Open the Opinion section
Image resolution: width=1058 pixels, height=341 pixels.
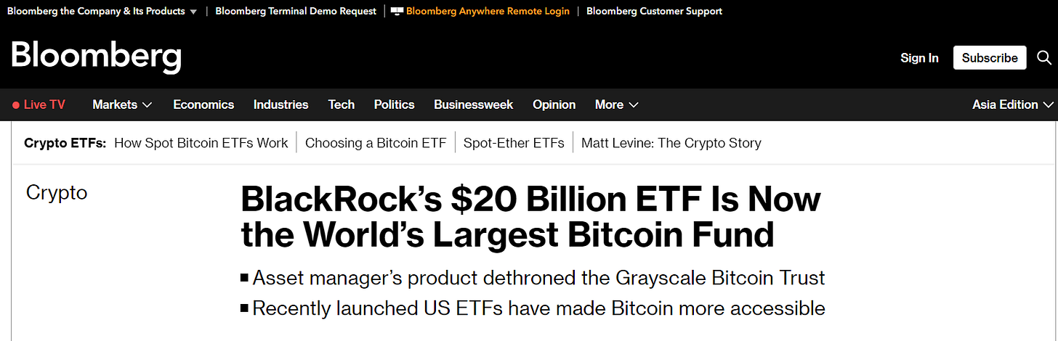click(554, 104)
